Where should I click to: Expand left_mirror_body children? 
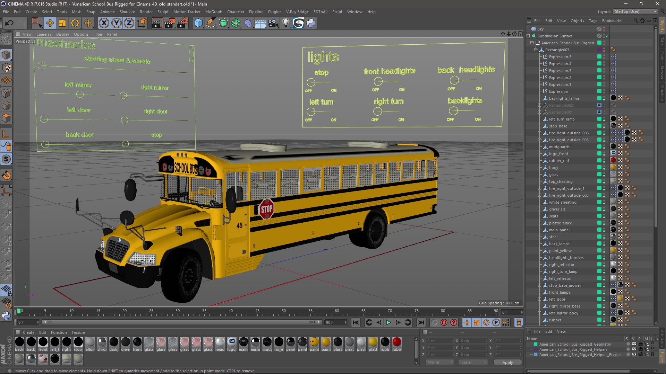click(x=540, y=313)
